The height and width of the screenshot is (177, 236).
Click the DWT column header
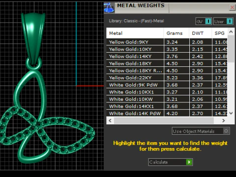(x=201, y=33)
